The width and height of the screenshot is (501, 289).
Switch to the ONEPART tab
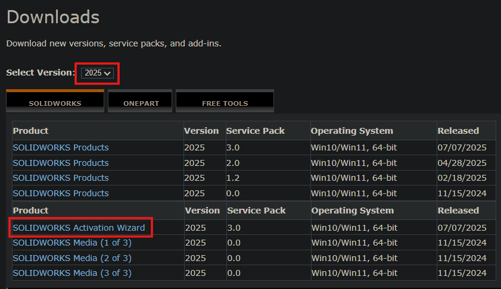click(140, 101)
